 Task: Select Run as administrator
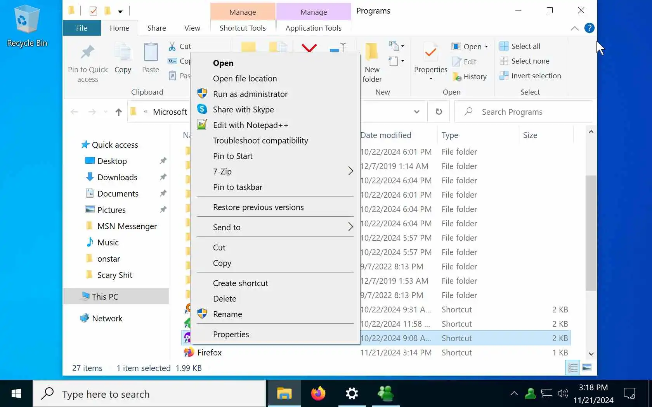click(275, 94)
